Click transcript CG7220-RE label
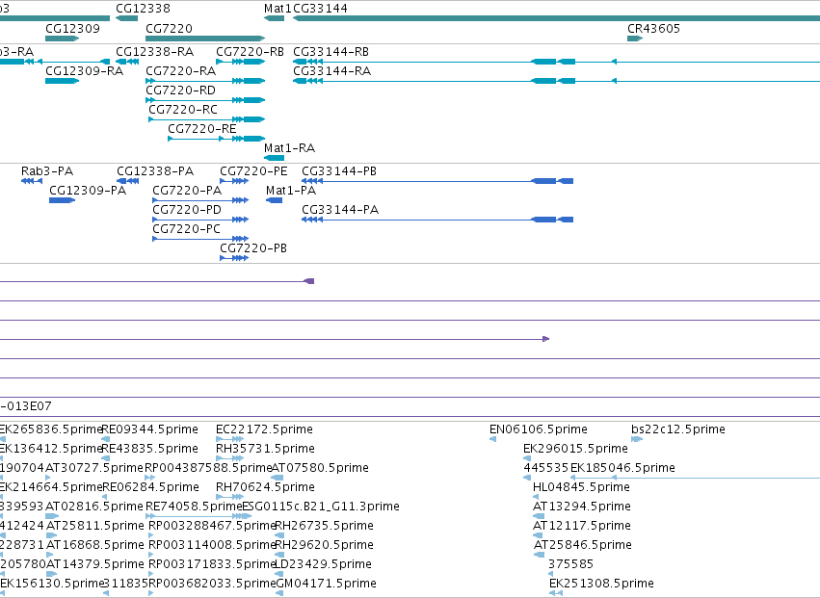820x598 pixels. pos(202,129)
